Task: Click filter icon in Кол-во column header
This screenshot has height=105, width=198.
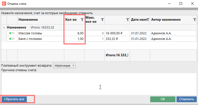Action: pos(82,20)
